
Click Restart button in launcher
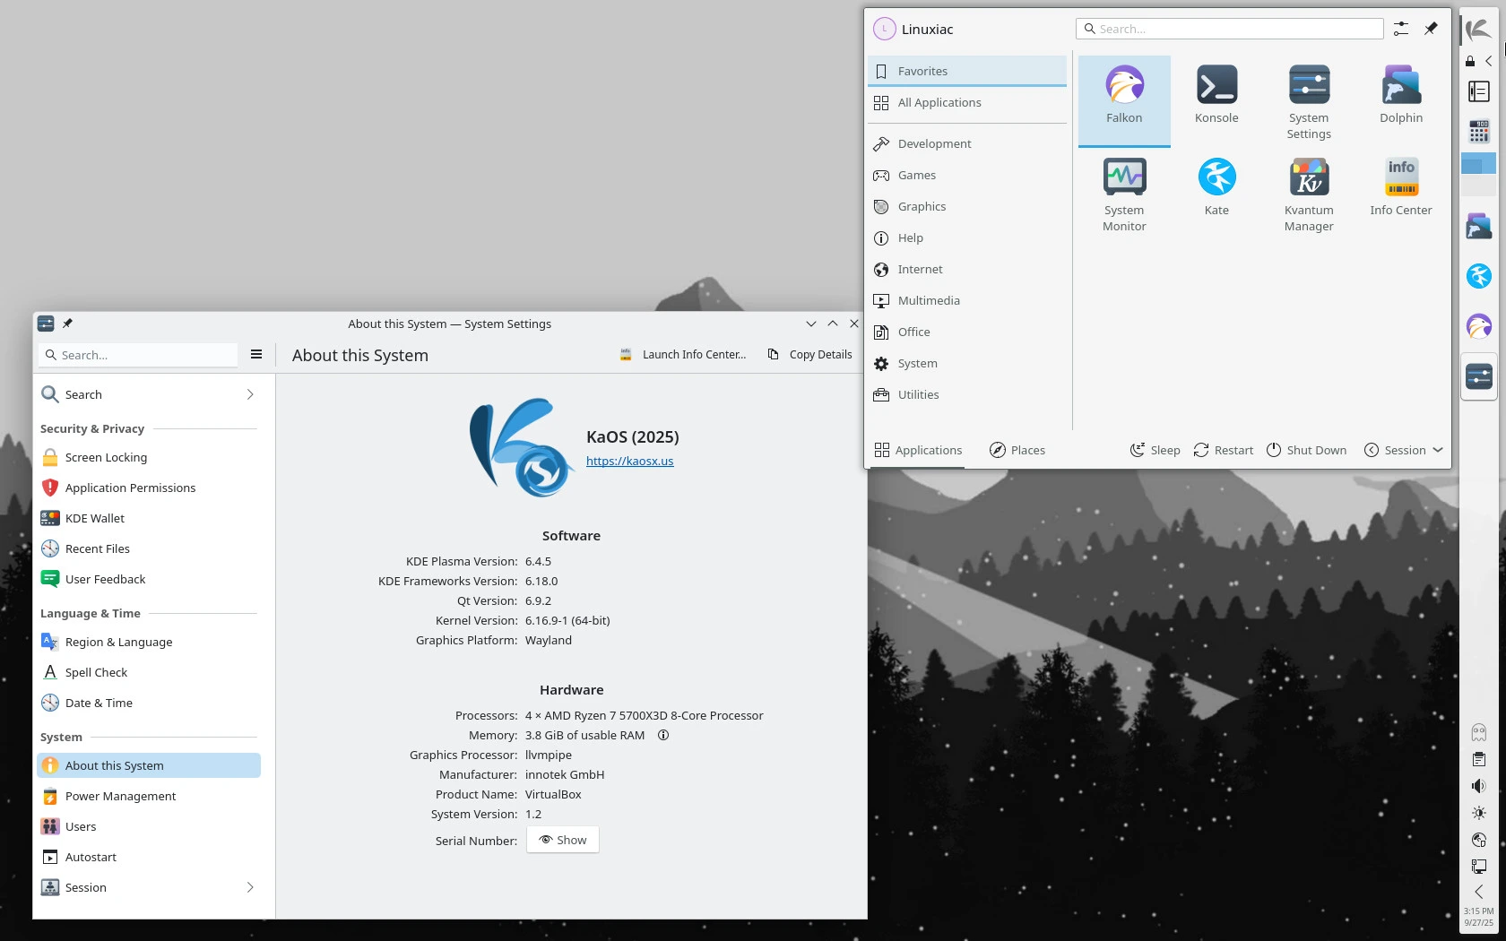[x=1224, y=450]
